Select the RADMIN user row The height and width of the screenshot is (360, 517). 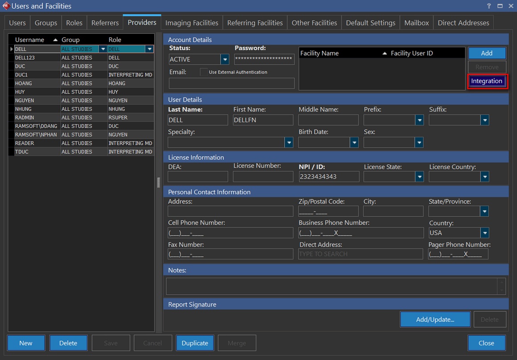pyautogui.click(x=37, y=117)
